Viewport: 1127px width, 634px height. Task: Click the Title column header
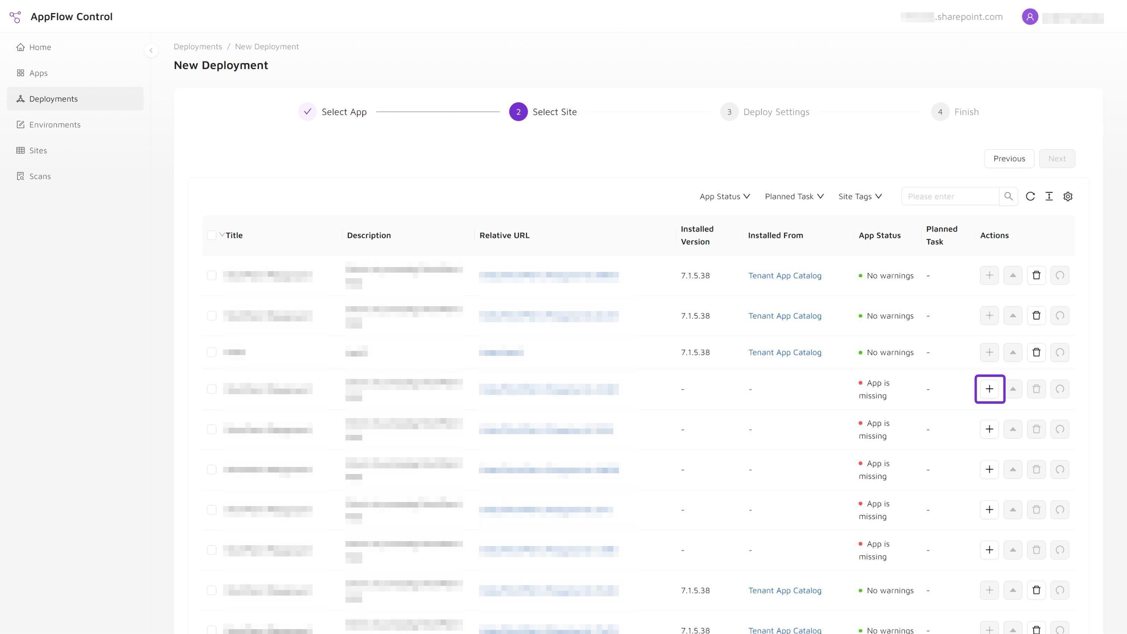pos(234,235)
